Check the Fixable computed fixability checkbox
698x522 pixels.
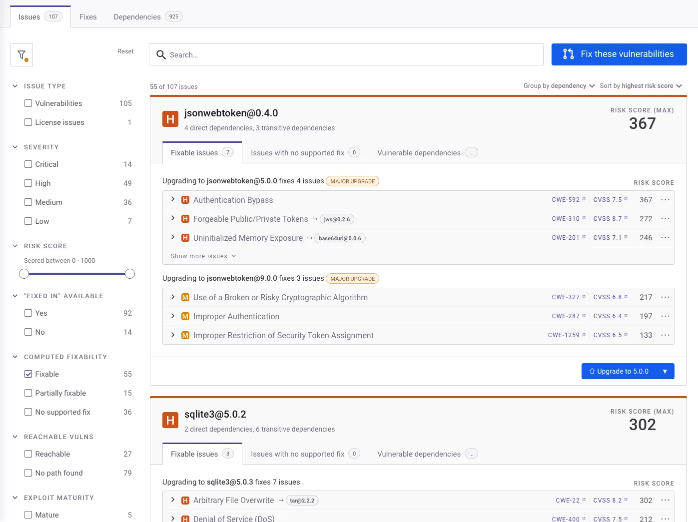[28, 374]
